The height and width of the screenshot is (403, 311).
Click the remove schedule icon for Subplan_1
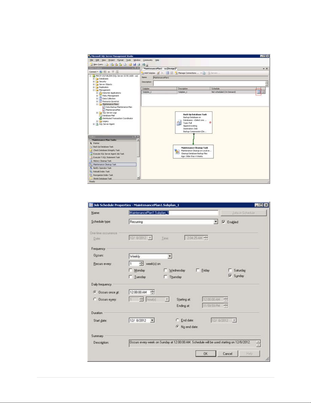(x=264, y=92)
